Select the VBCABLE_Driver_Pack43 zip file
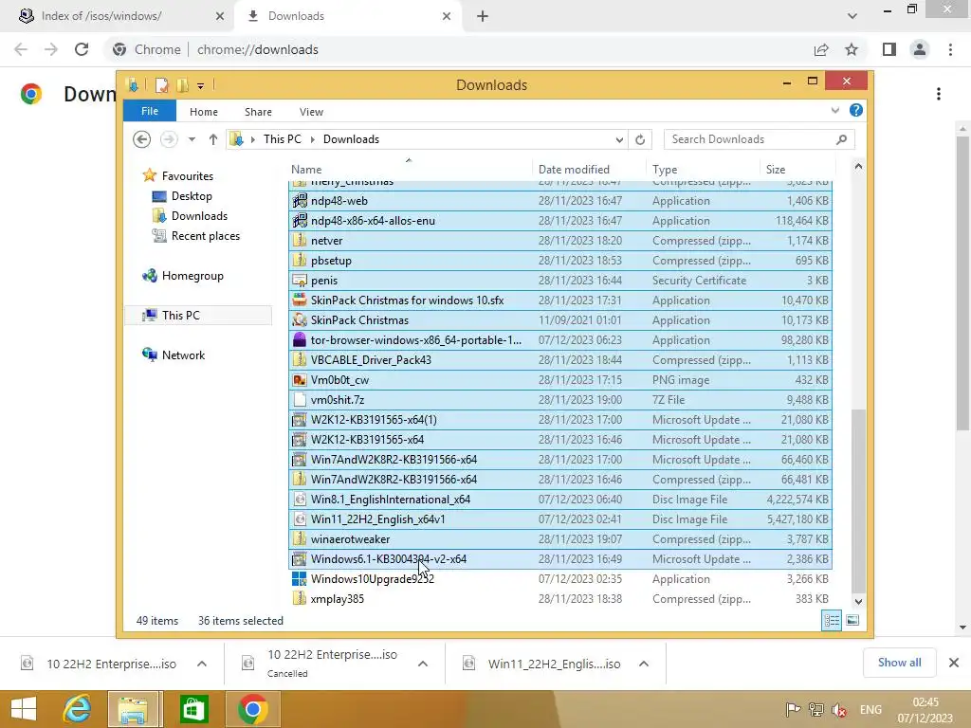This screenshot has height=728, width=971. pos(559,360)
